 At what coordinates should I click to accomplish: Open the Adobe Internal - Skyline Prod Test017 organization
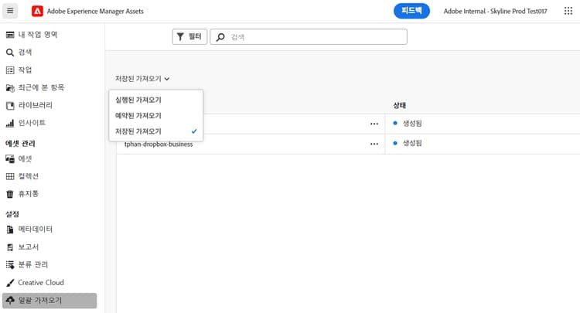[x=495, y=12]
